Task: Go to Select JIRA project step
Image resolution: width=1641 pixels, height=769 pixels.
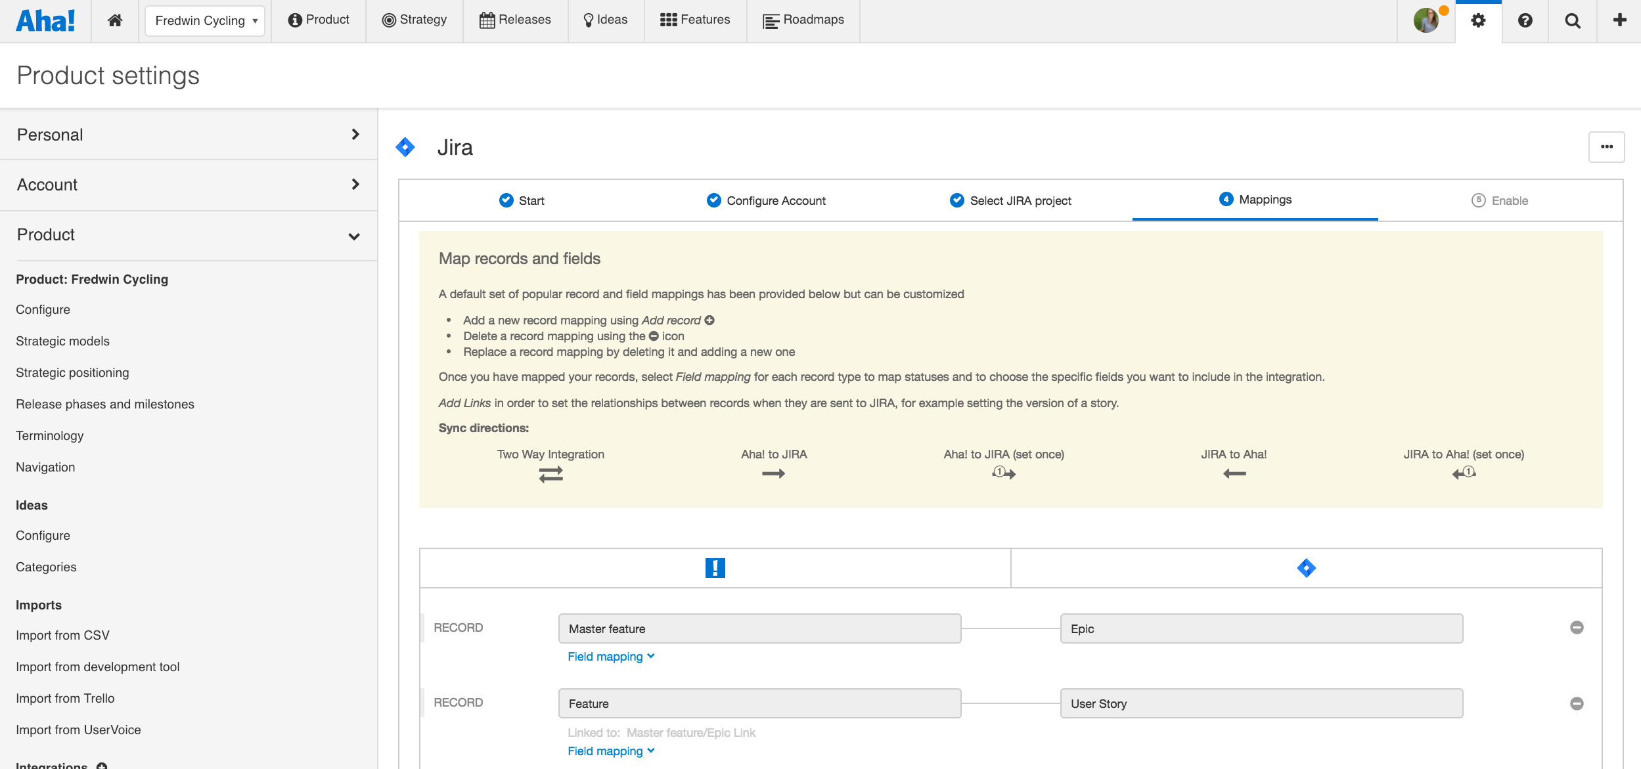Action: click(1011, 201)
